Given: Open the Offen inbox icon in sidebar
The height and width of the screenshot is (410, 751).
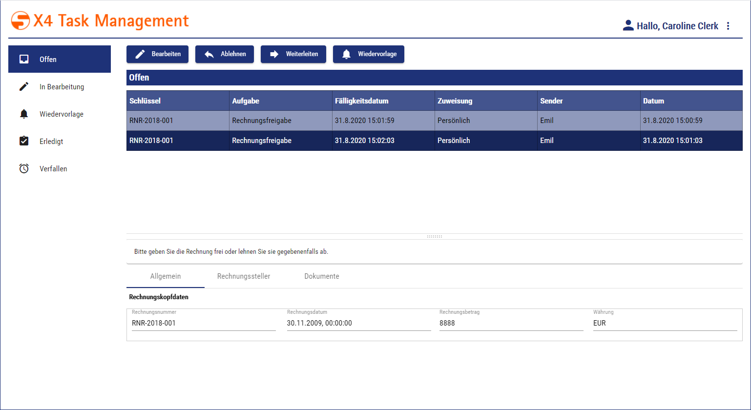Looking at the screenshot, I should point(23,59).
